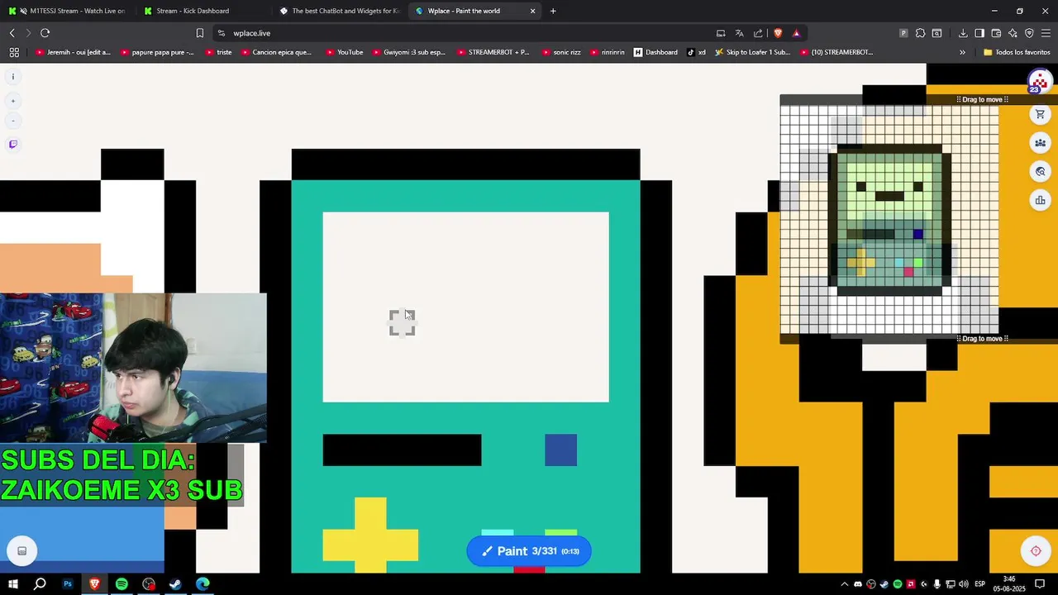Grab the bottom Drag to move handle

coord(982,339)
